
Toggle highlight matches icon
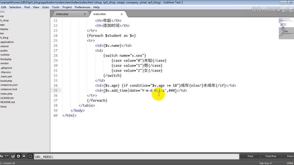[30, 156]
